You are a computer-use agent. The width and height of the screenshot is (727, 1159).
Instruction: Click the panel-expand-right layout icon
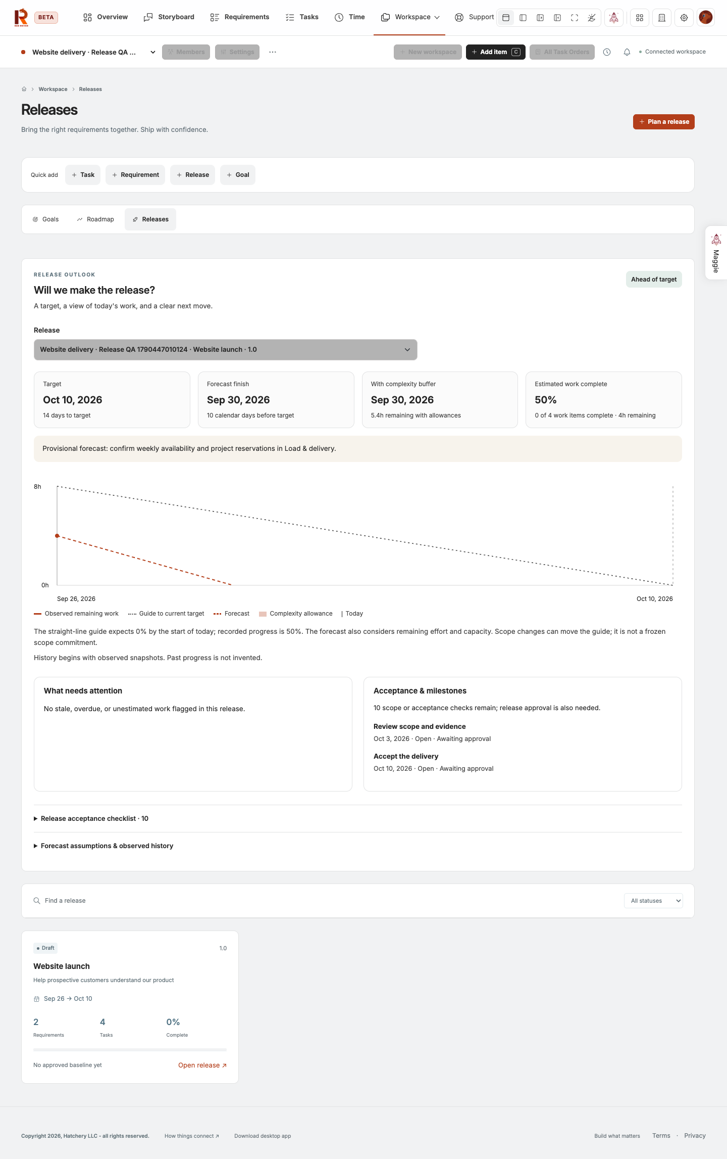540,18
